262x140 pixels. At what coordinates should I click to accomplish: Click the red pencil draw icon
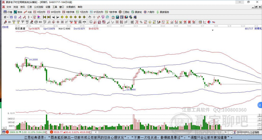pyautogui.click(x=5, y=22)
